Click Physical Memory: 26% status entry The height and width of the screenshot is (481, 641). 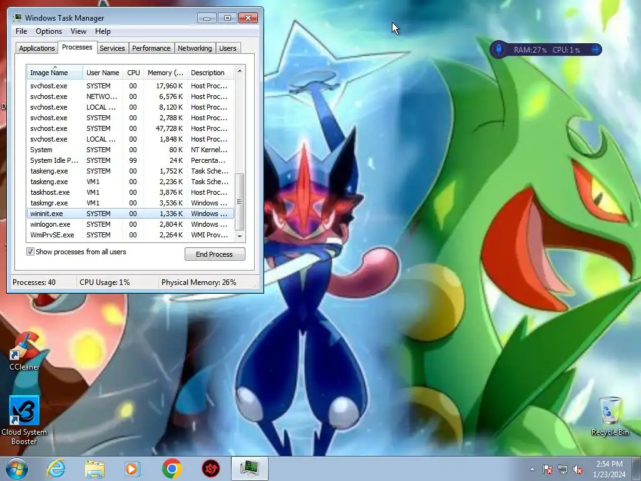pyautogui.click(x=198, y=282)
